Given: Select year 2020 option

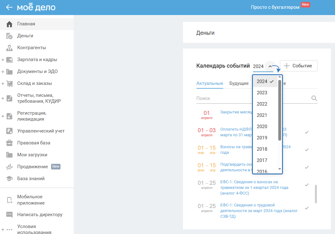Looking at the screenshot, I should click(x=265, y=127).
